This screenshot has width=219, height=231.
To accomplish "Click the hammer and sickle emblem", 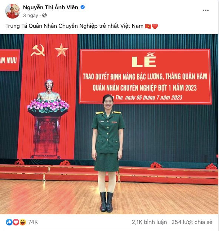I will click(x=38, y=50).
